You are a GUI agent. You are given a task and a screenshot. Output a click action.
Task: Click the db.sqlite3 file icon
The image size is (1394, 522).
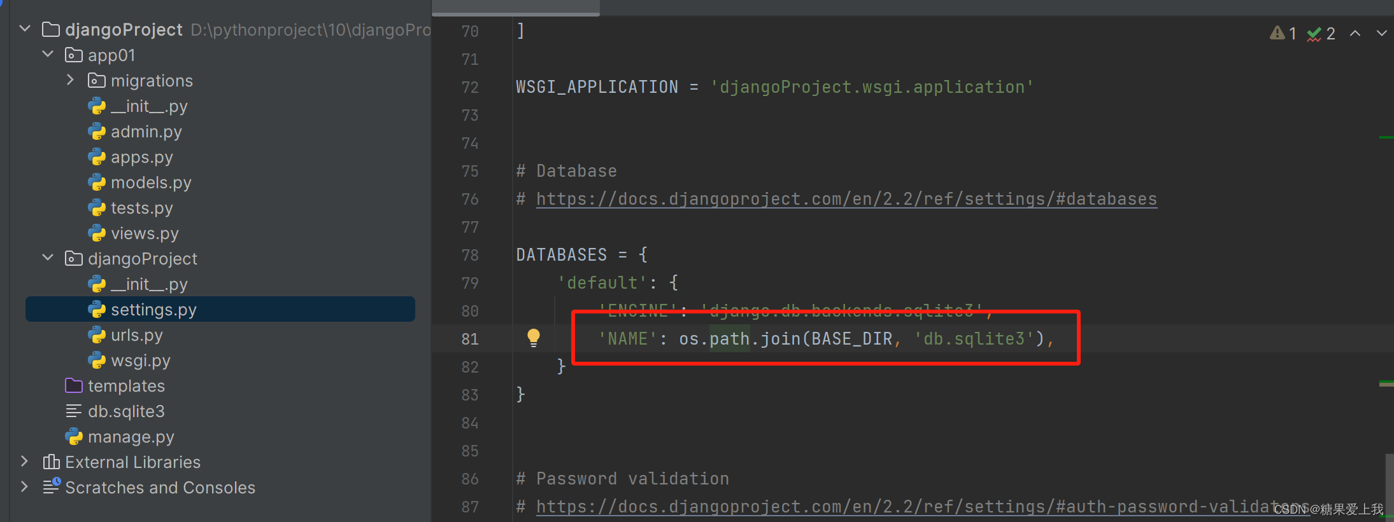coord(74,411)
